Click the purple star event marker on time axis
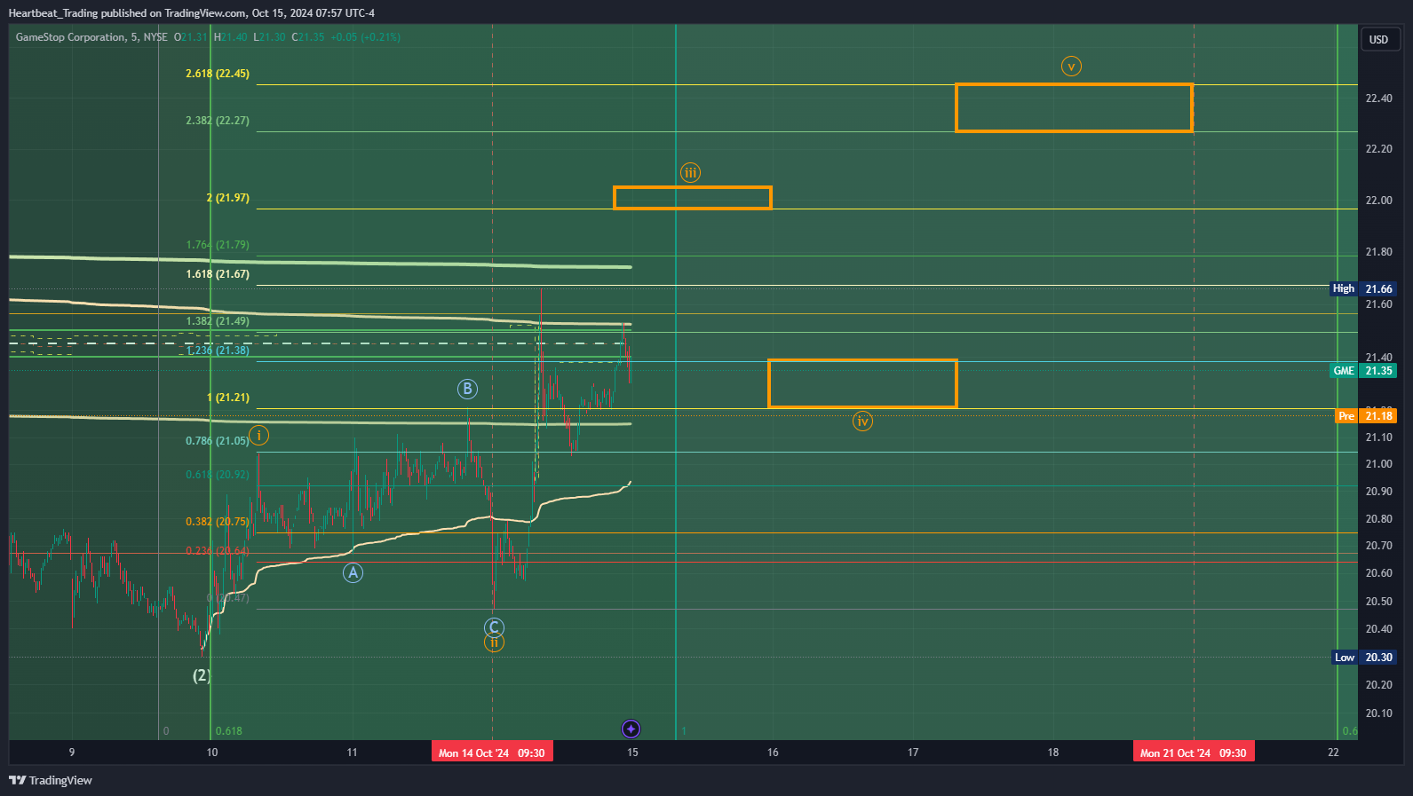This screenshot has height=796, width=1413. point(631,729)
